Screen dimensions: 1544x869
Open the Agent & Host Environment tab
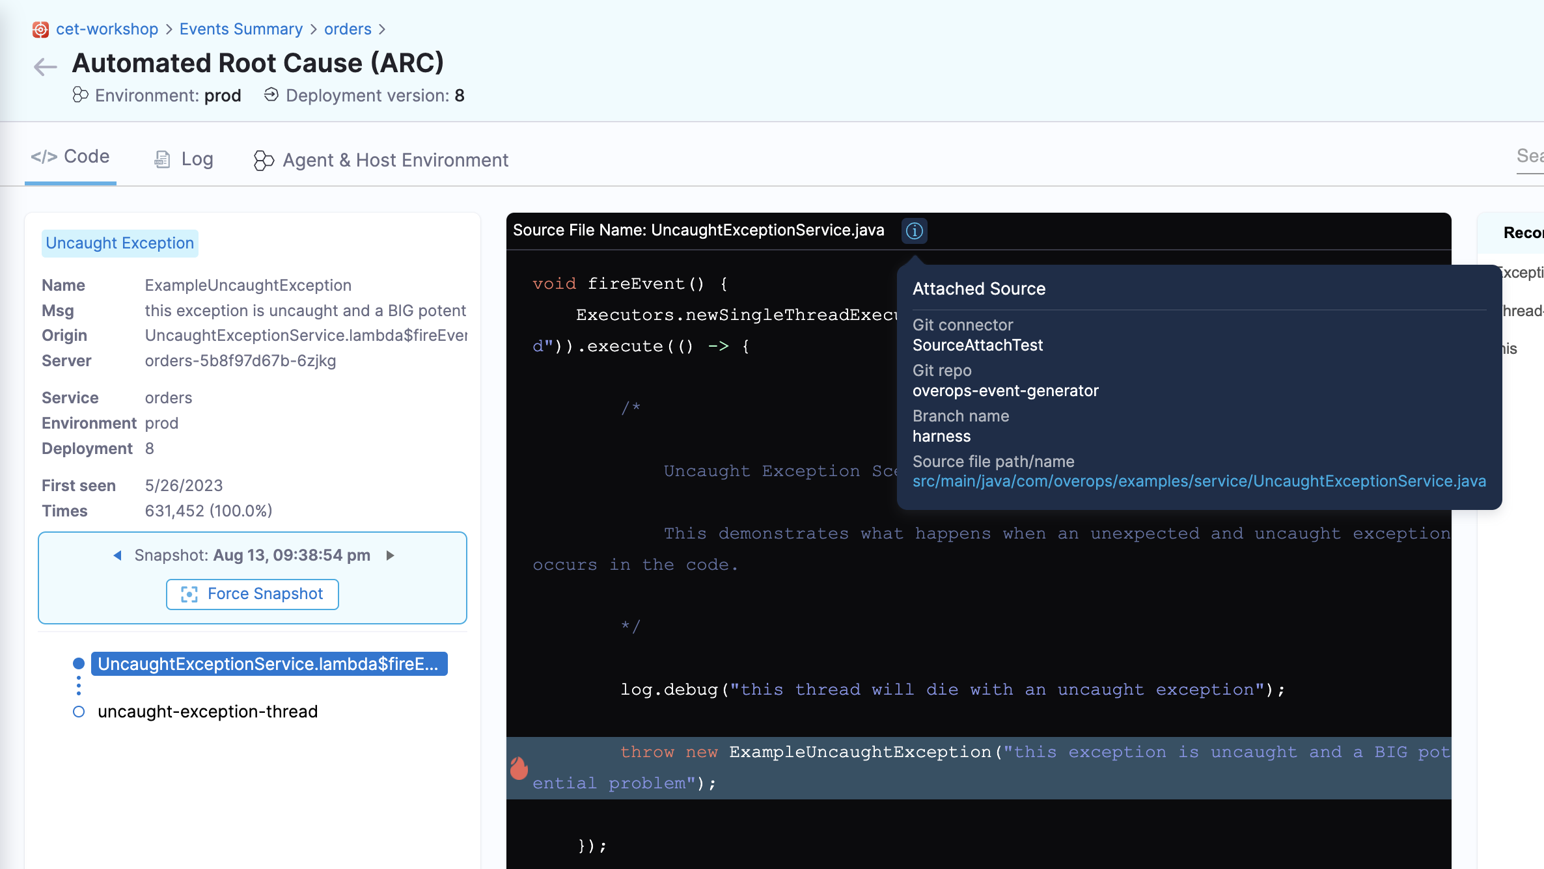point(394,160)
